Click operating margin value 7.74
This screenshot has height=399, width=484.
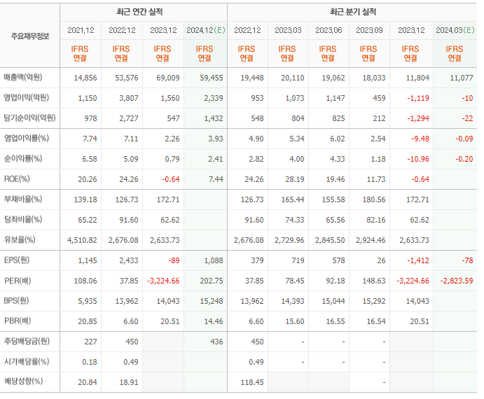tap(90, 139)
